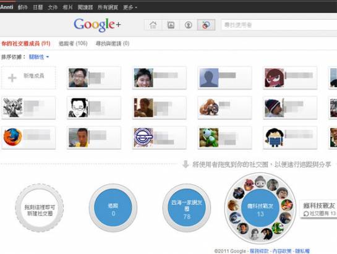Click the gray hooded figure avatar in the circle ring
Screen dimensions: 337x254
[260, 181]
